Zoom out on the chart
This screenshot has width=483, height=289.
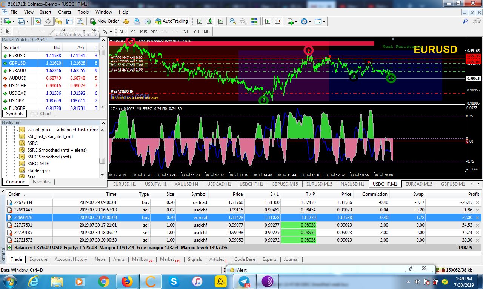[243, 21]
